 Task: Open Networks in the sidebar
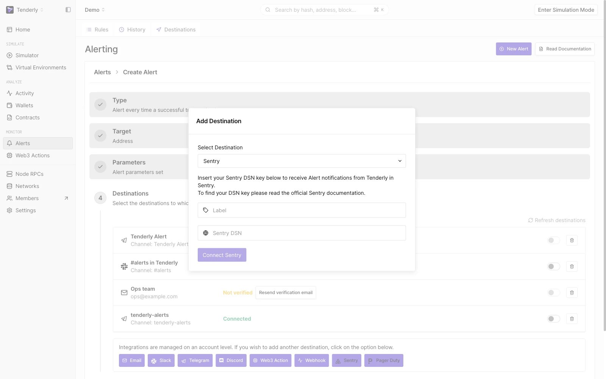point(38,186)
